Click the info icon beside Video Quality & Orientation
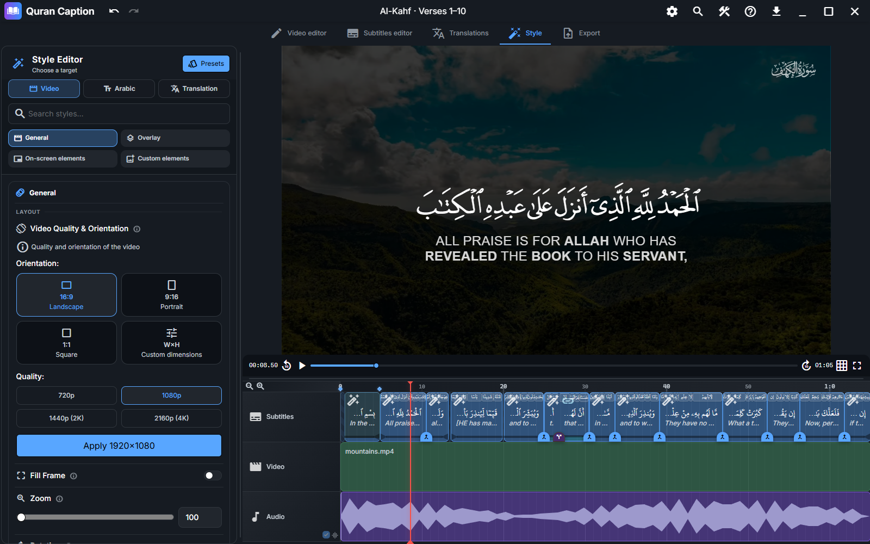Viewport: 870px width, 544px height. 137,229
